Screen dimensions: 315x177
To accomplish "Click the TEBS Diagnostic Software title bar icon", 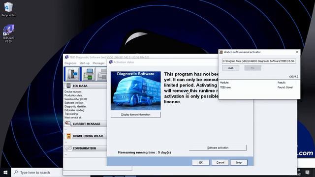I will point(66,57).
